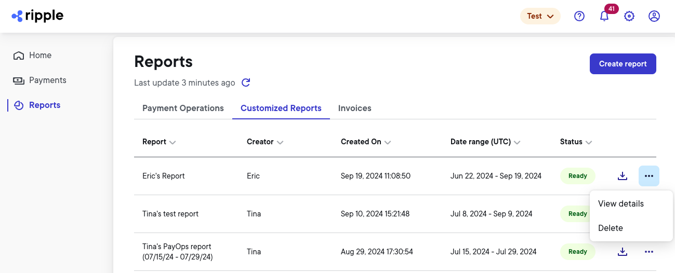This screenshot has width=675, height=273.
Task: Open more options for Tina's PayOps report
Action: (x=649, y=252)
